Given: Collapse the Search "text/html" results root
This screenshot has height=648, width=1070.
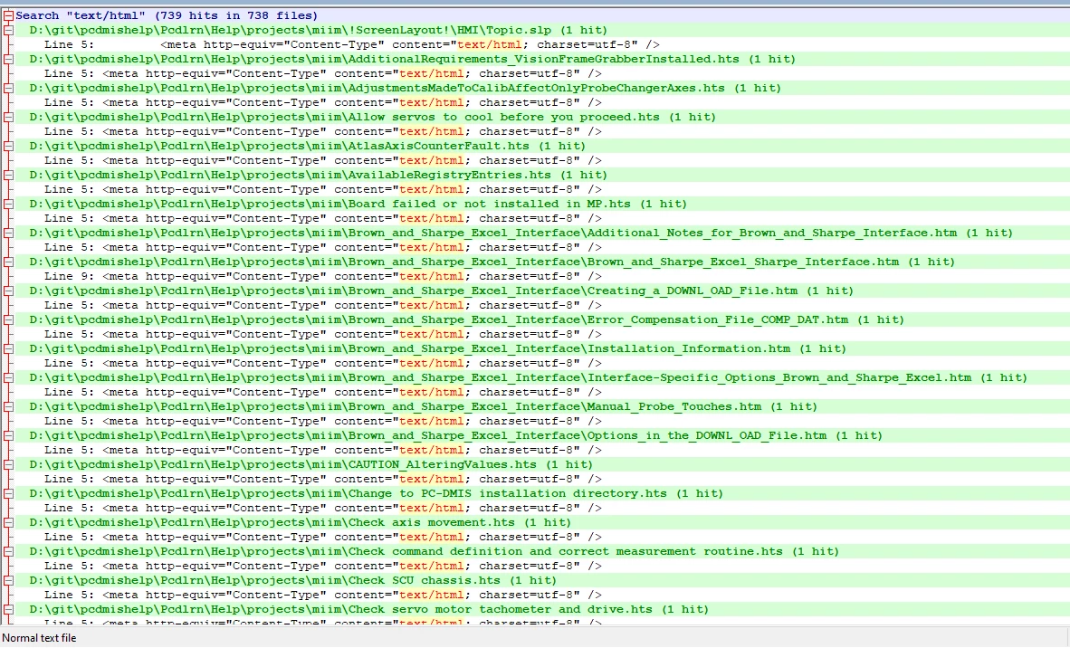Looking at the screenshot, I should click(8, 15).
